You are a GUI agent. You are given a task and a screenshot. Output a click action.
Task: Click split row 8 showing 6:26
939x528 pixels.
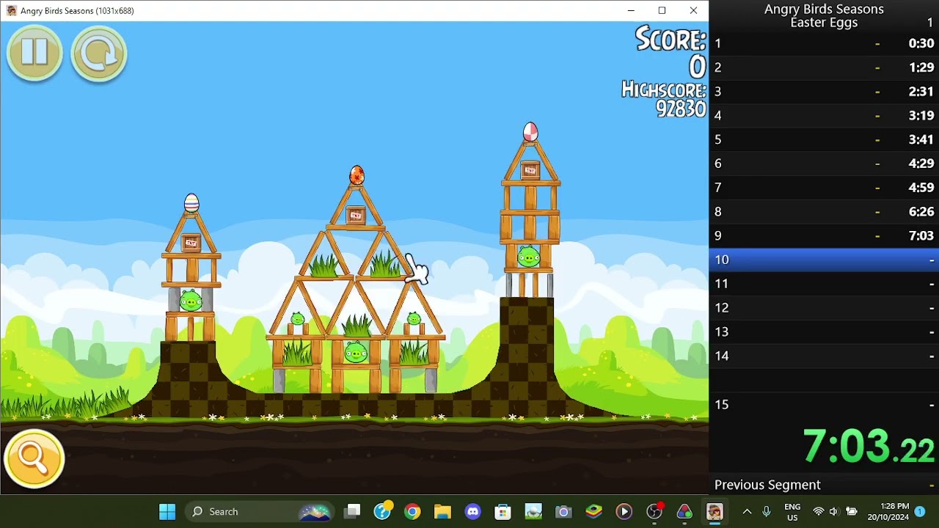[824, 211]
